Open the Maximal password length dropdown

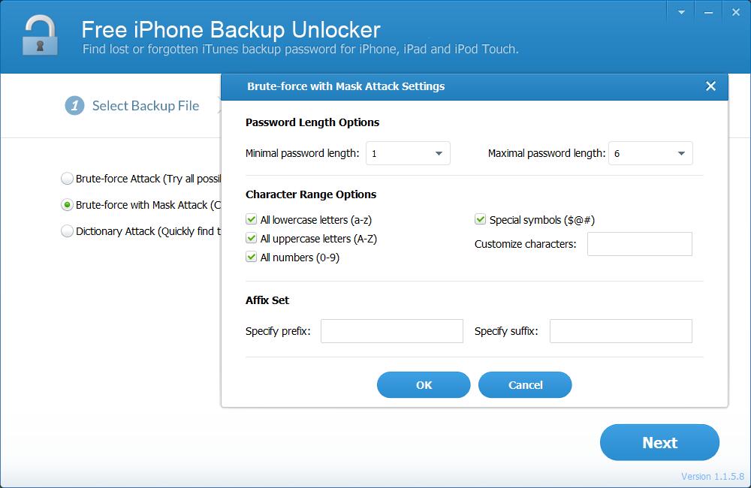pyautogui.click(x=650, y=153)
